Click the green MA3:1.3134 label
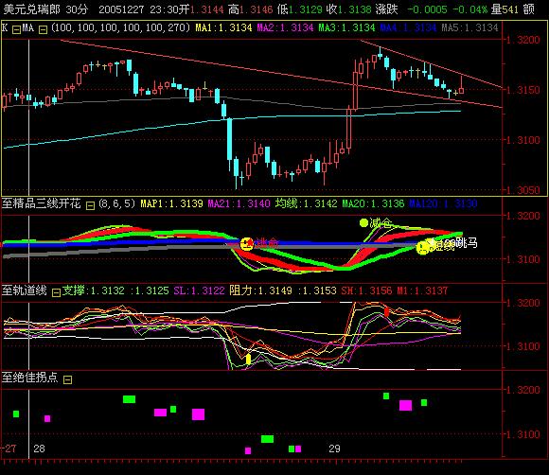The height and width of the screenshot is (475, 549). pos(346,27)
